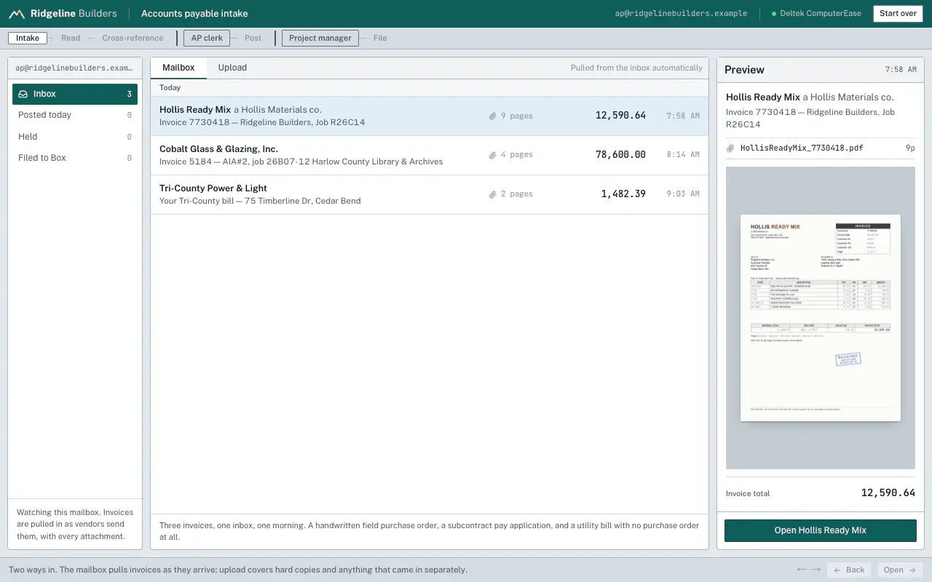Click the paperclip beside HollisReadyMix_7730418.pdf
The width and height of the screenshot is (932, 582).
(730, 148)
